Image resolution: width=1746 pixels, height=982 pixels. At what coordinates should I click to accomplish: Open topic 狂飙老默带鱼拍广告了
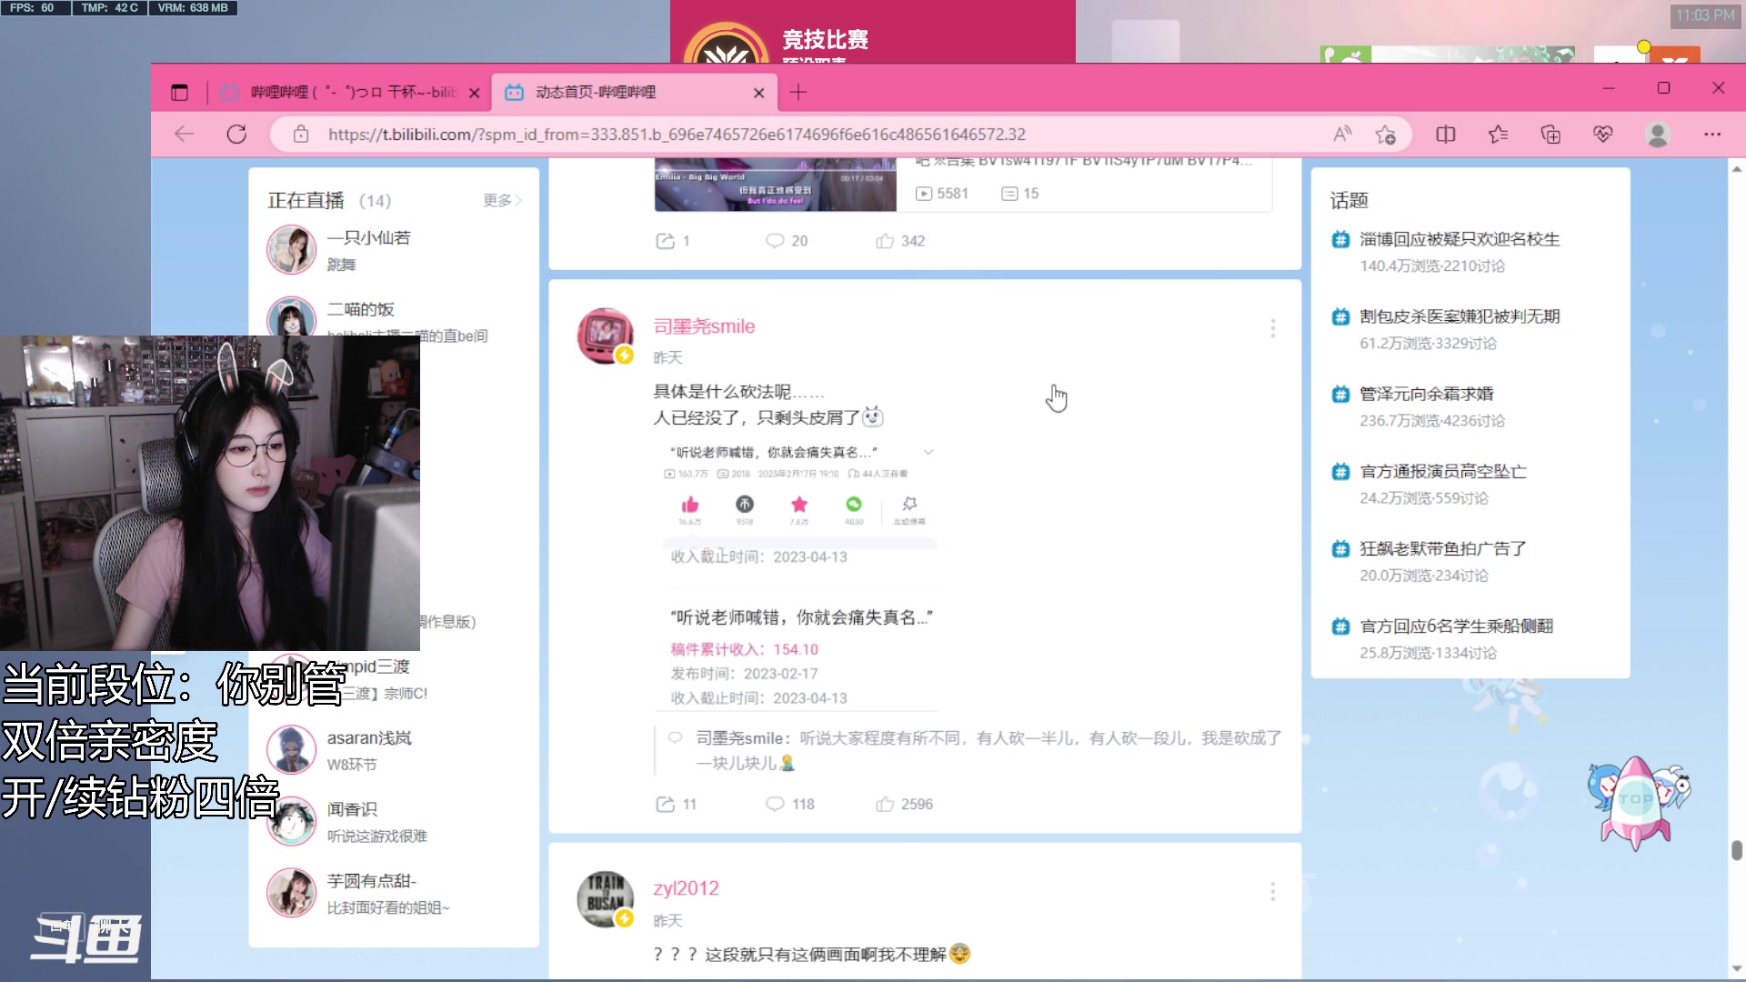[x=1442, y=548]
